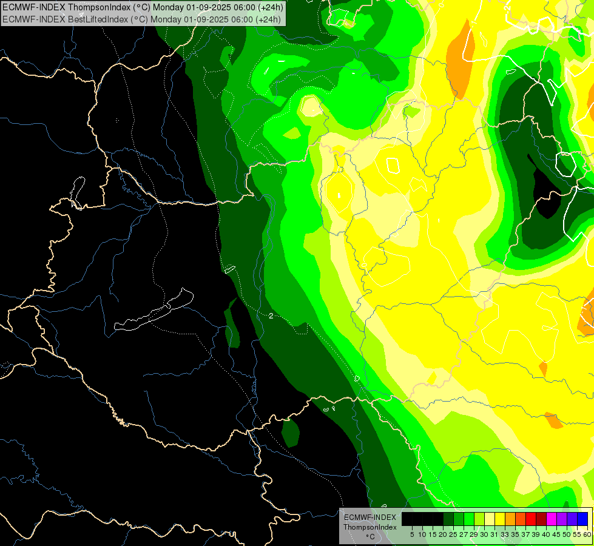Click the legend tick value '50'
This screenshot has height=546, width=594.
[567, 534]
